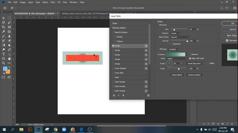Enable the Overprint checkbox

click(x=171, y=44)
